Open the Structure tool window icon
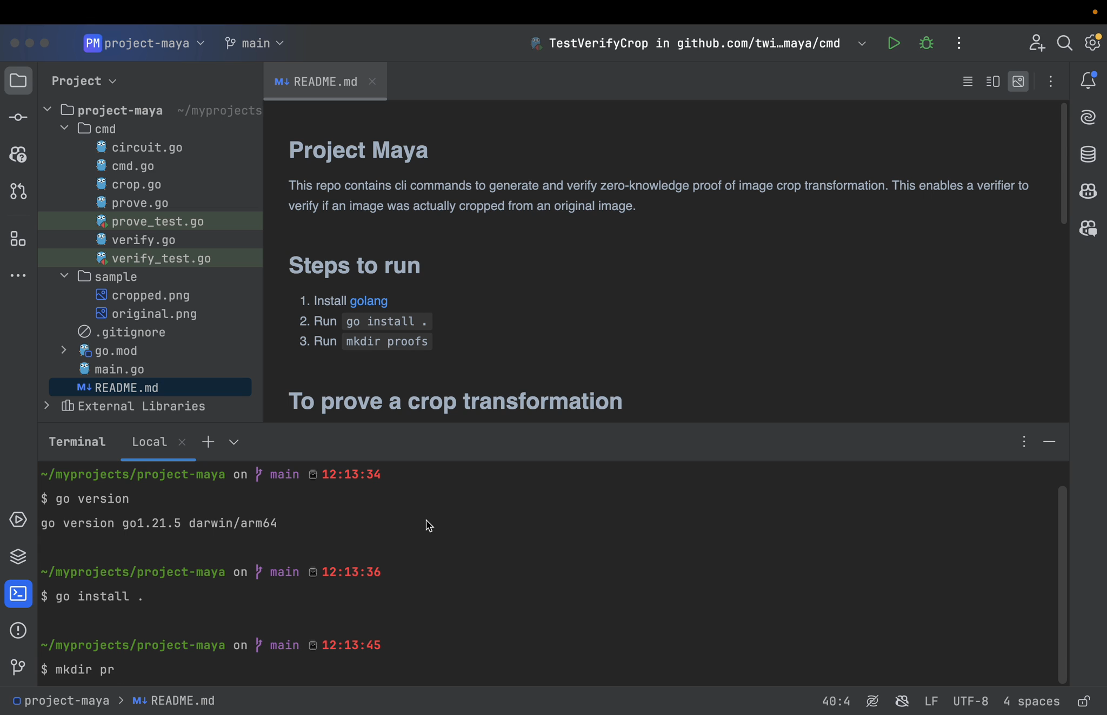 18,239
